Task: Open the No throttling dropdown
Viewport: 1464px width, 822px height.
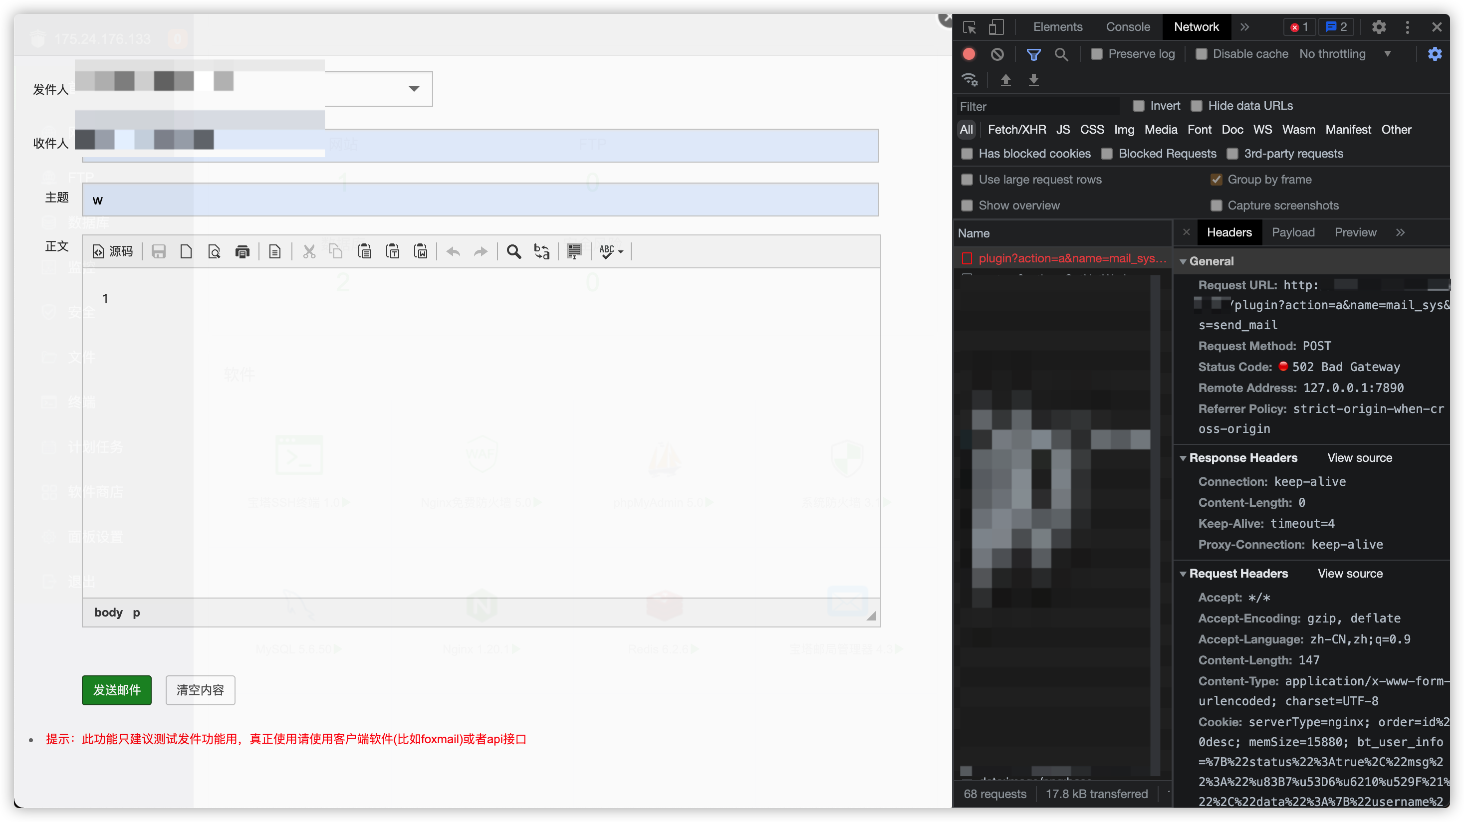Action: coord(1345,54)
